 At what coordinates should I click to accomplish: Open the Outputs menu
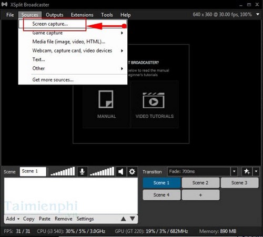55,15
